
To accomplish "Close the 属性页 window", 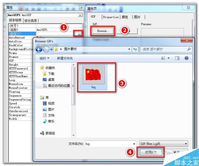I will click(x=188, y=7).
